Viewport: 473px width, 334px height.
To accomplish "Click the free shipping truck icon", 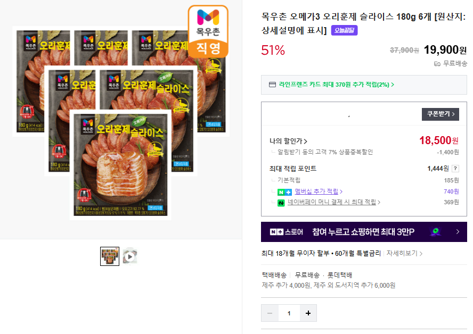I will [437, 64].
